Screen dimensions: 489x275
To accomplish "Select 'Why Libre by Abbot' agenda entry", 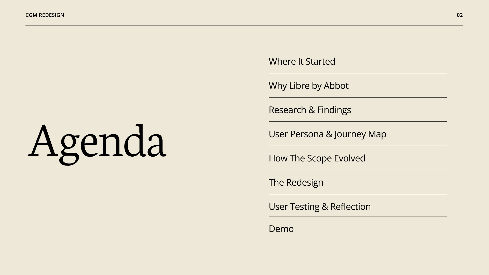I will 308,86.
